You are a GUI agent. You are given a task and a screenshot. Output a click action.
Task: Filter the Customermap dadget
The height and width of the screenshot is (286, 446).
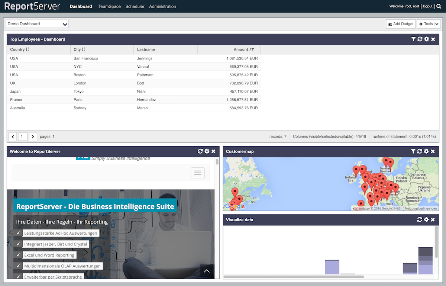pos(413,151)
